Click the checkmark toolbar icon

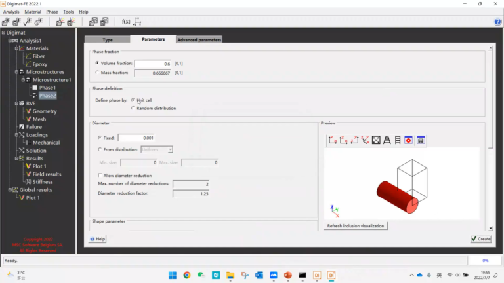tap(28, 22)
